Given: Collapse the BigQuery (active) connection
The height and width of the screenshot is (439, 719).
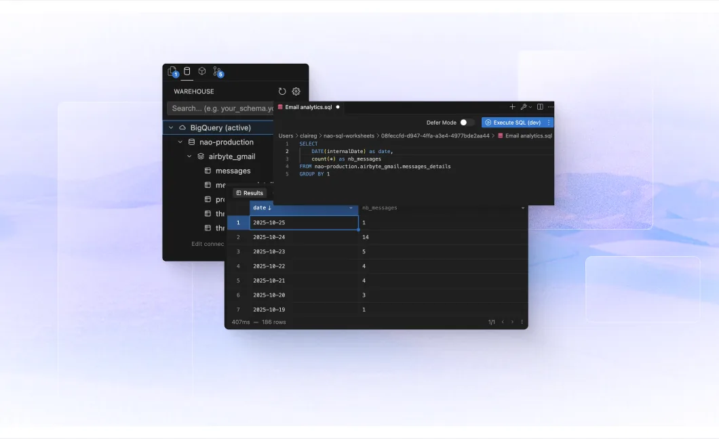Looking at the screenshot, I should click(171, 128).
